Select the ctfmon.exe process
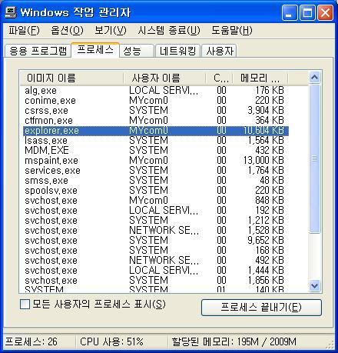The image size is (338, 353). 156,121
